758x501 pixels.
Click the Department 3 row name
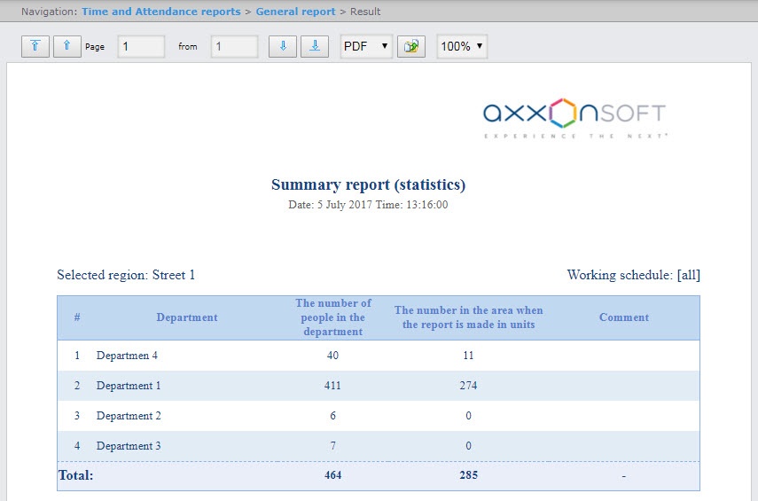tap(129, 446)
